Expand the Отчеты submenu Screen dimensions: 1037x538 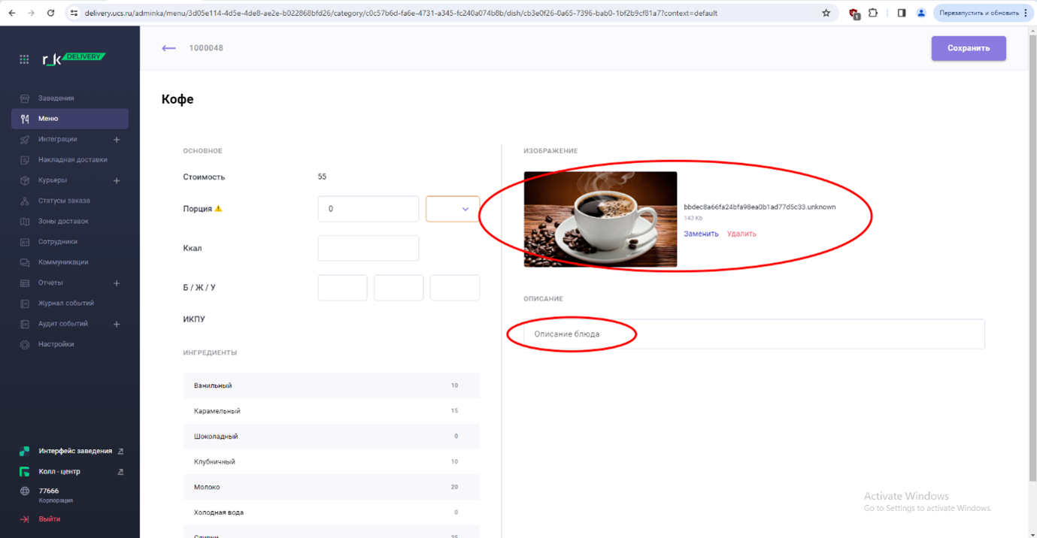click(x=117, y=283)
